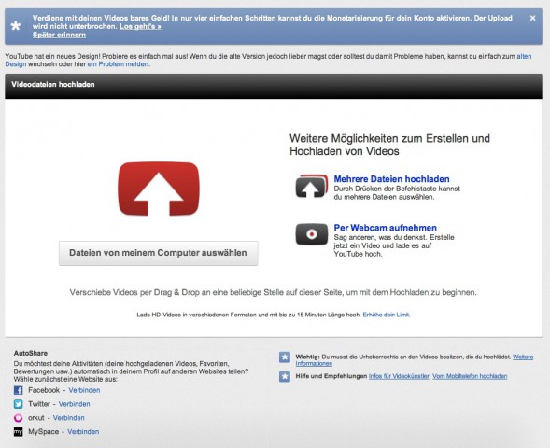Connect MySpace via Verbinden link
The height and width of the screenshot is (448, 550).
83,432
